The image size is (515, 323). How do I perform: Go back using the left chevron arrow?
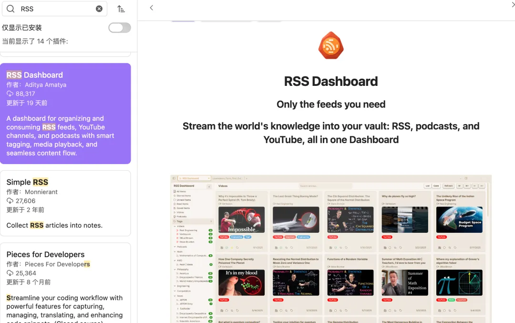pyautogui.click(x=152, y=8)
